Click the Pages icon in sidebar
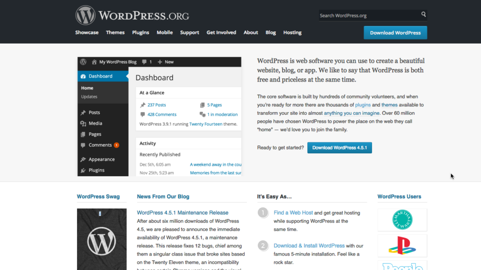Image resolution: width=481 pixels, height=270 pixels. tap(83, 134)
